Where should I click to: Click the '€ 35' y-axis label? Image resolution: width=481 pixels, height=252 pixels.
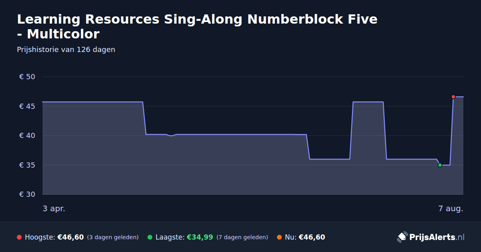[27, 165]
